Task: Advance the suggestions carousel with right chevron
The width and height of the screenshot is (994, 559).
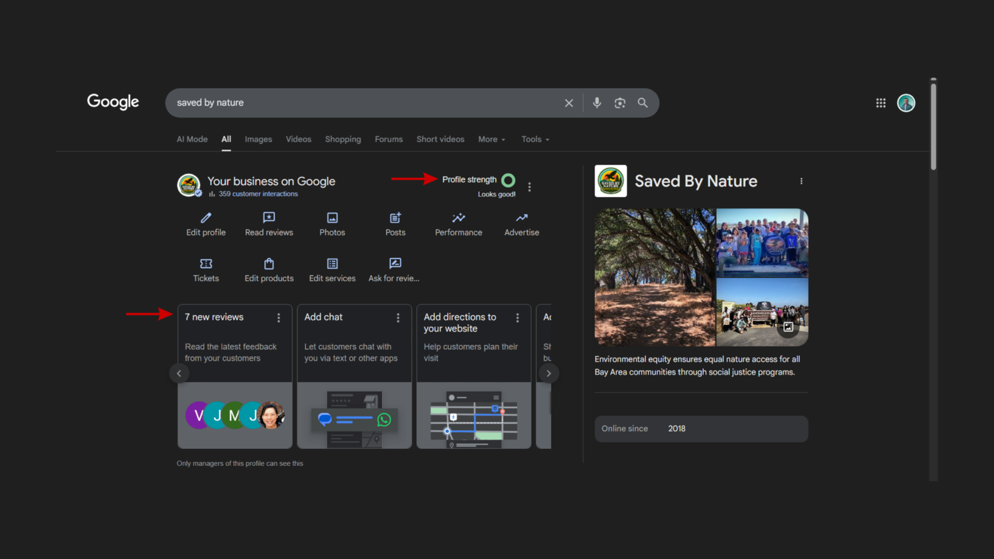Action: [x=549, y=373]
